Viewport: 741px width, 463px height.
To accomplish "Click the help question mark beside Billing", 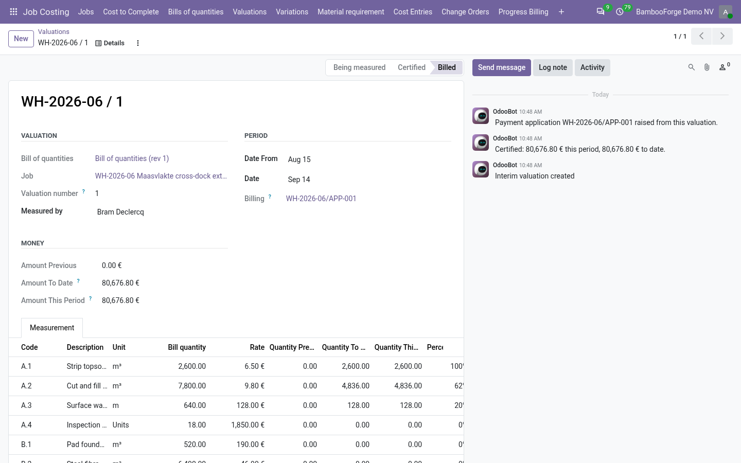I will tap(270, 197).
